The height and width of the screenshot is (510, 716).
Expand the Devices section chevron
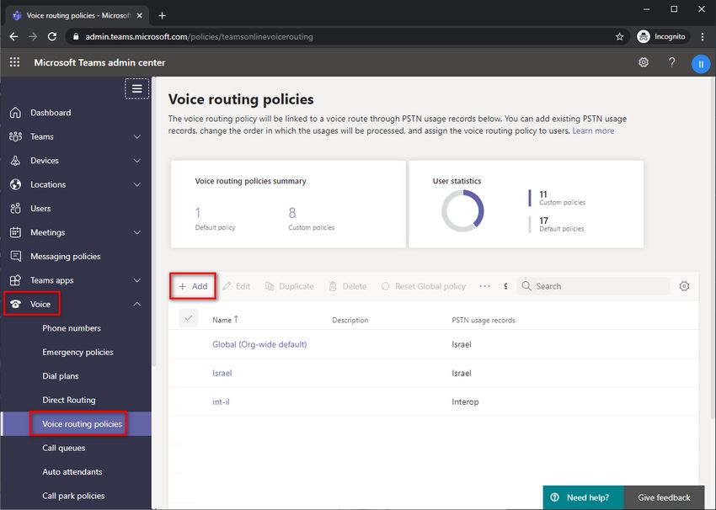pos(137,161)
